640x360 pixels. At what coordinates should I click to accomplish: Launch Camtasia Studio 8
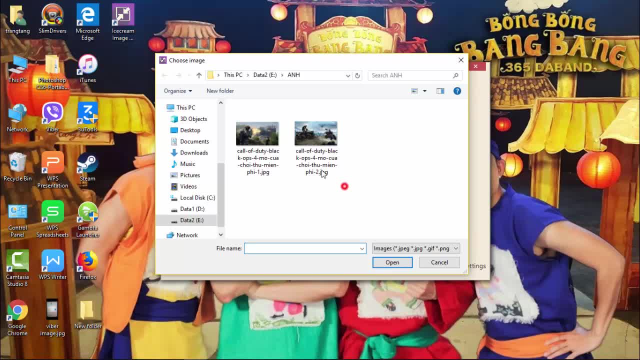pyautogui.click(x=17, y=269)
